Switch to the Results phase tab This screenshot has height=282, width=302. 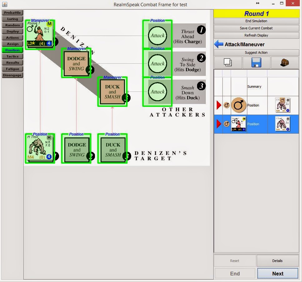(12, 62)
